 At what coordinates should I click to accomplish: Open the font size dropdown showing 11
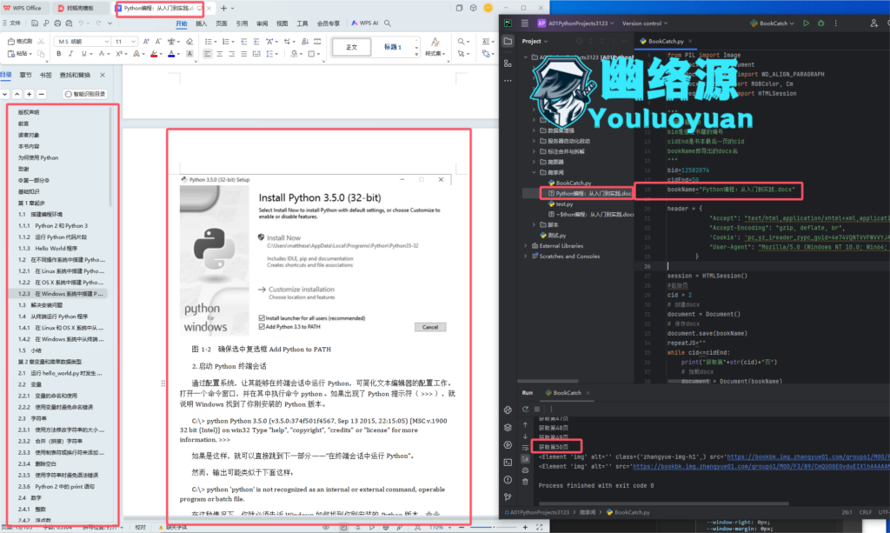(x=133, y=42)
